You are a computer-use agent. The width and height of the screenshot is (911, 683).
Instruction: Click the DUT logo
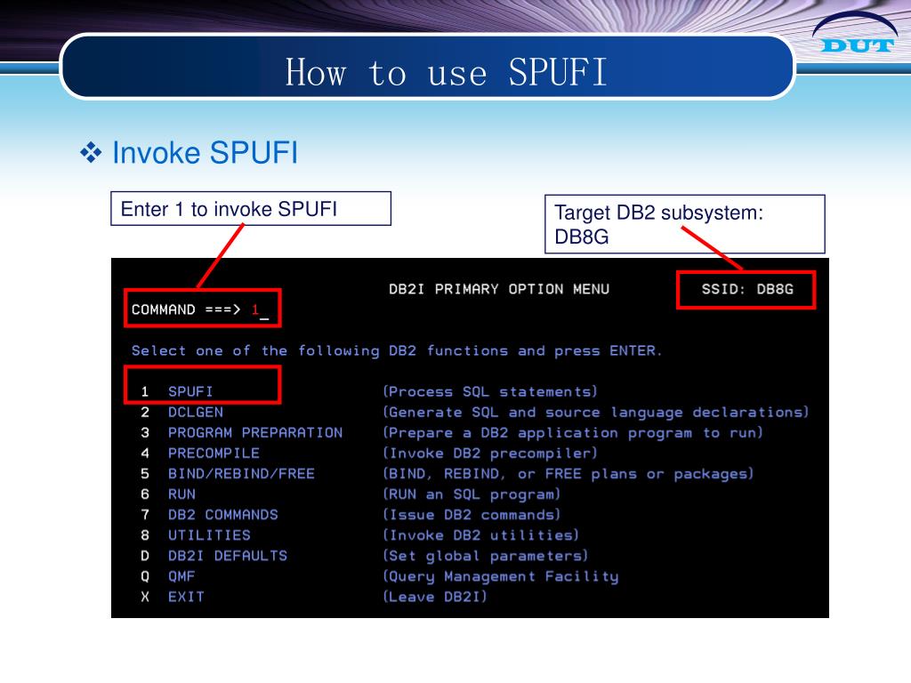[x=855, y=34]
